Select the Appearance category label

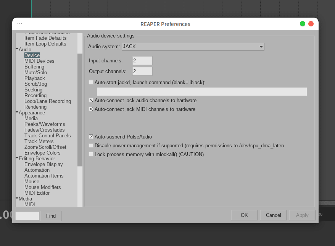coord(32,113)
